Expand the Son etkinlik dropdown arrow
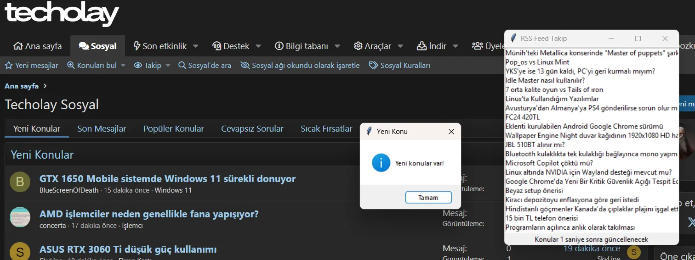 tap(196, 46)
